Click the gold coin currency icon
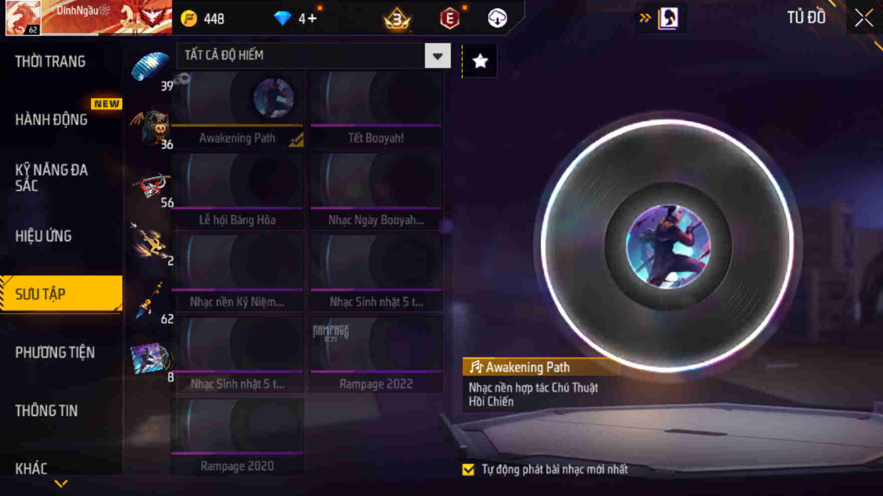Viewport: 883px width, 496px height. coord(188,19)
